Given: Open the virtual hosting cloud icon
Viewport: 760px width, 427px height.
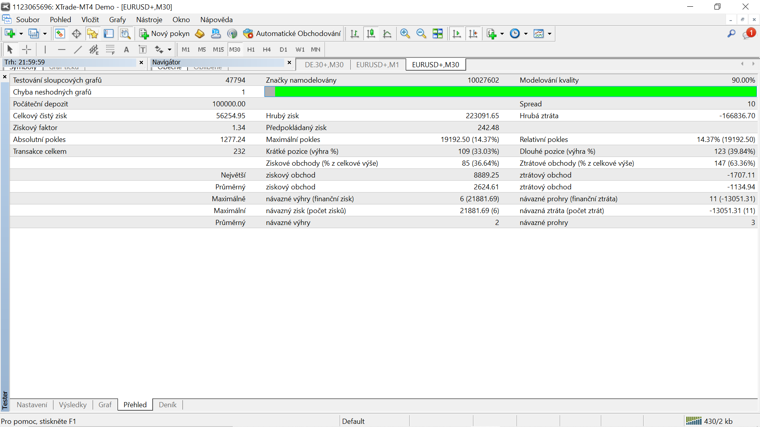Looking at the screenshot, I should (216, 34).
